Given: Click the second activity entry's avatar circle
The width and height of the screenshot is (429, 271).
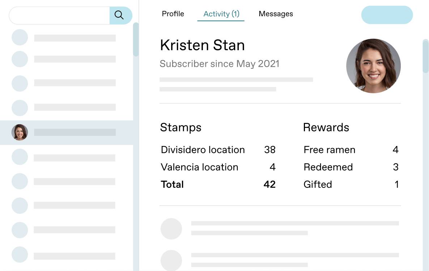Looking at the screenshot, I should [171, 260].
